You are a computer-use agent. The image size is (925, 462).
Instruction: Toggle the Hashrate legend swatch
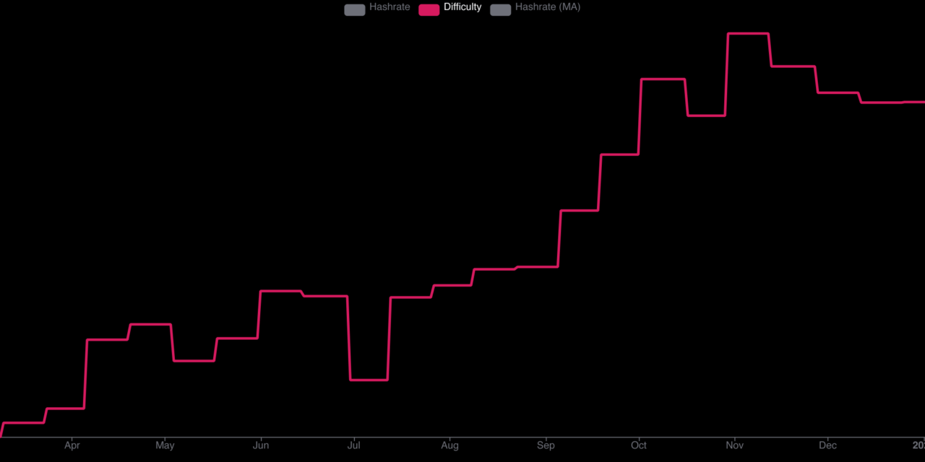tap(354, 9)
